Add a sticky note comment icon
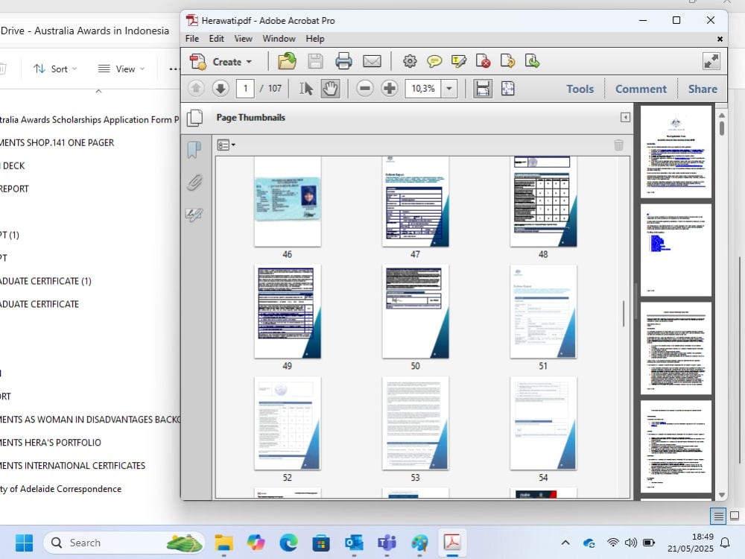 pos(434,61)
